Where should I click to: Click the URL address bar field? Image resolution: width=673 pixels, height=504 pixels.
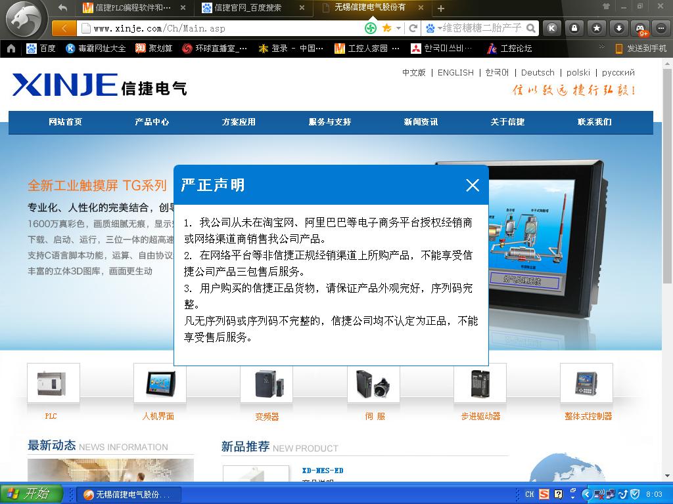223,28
